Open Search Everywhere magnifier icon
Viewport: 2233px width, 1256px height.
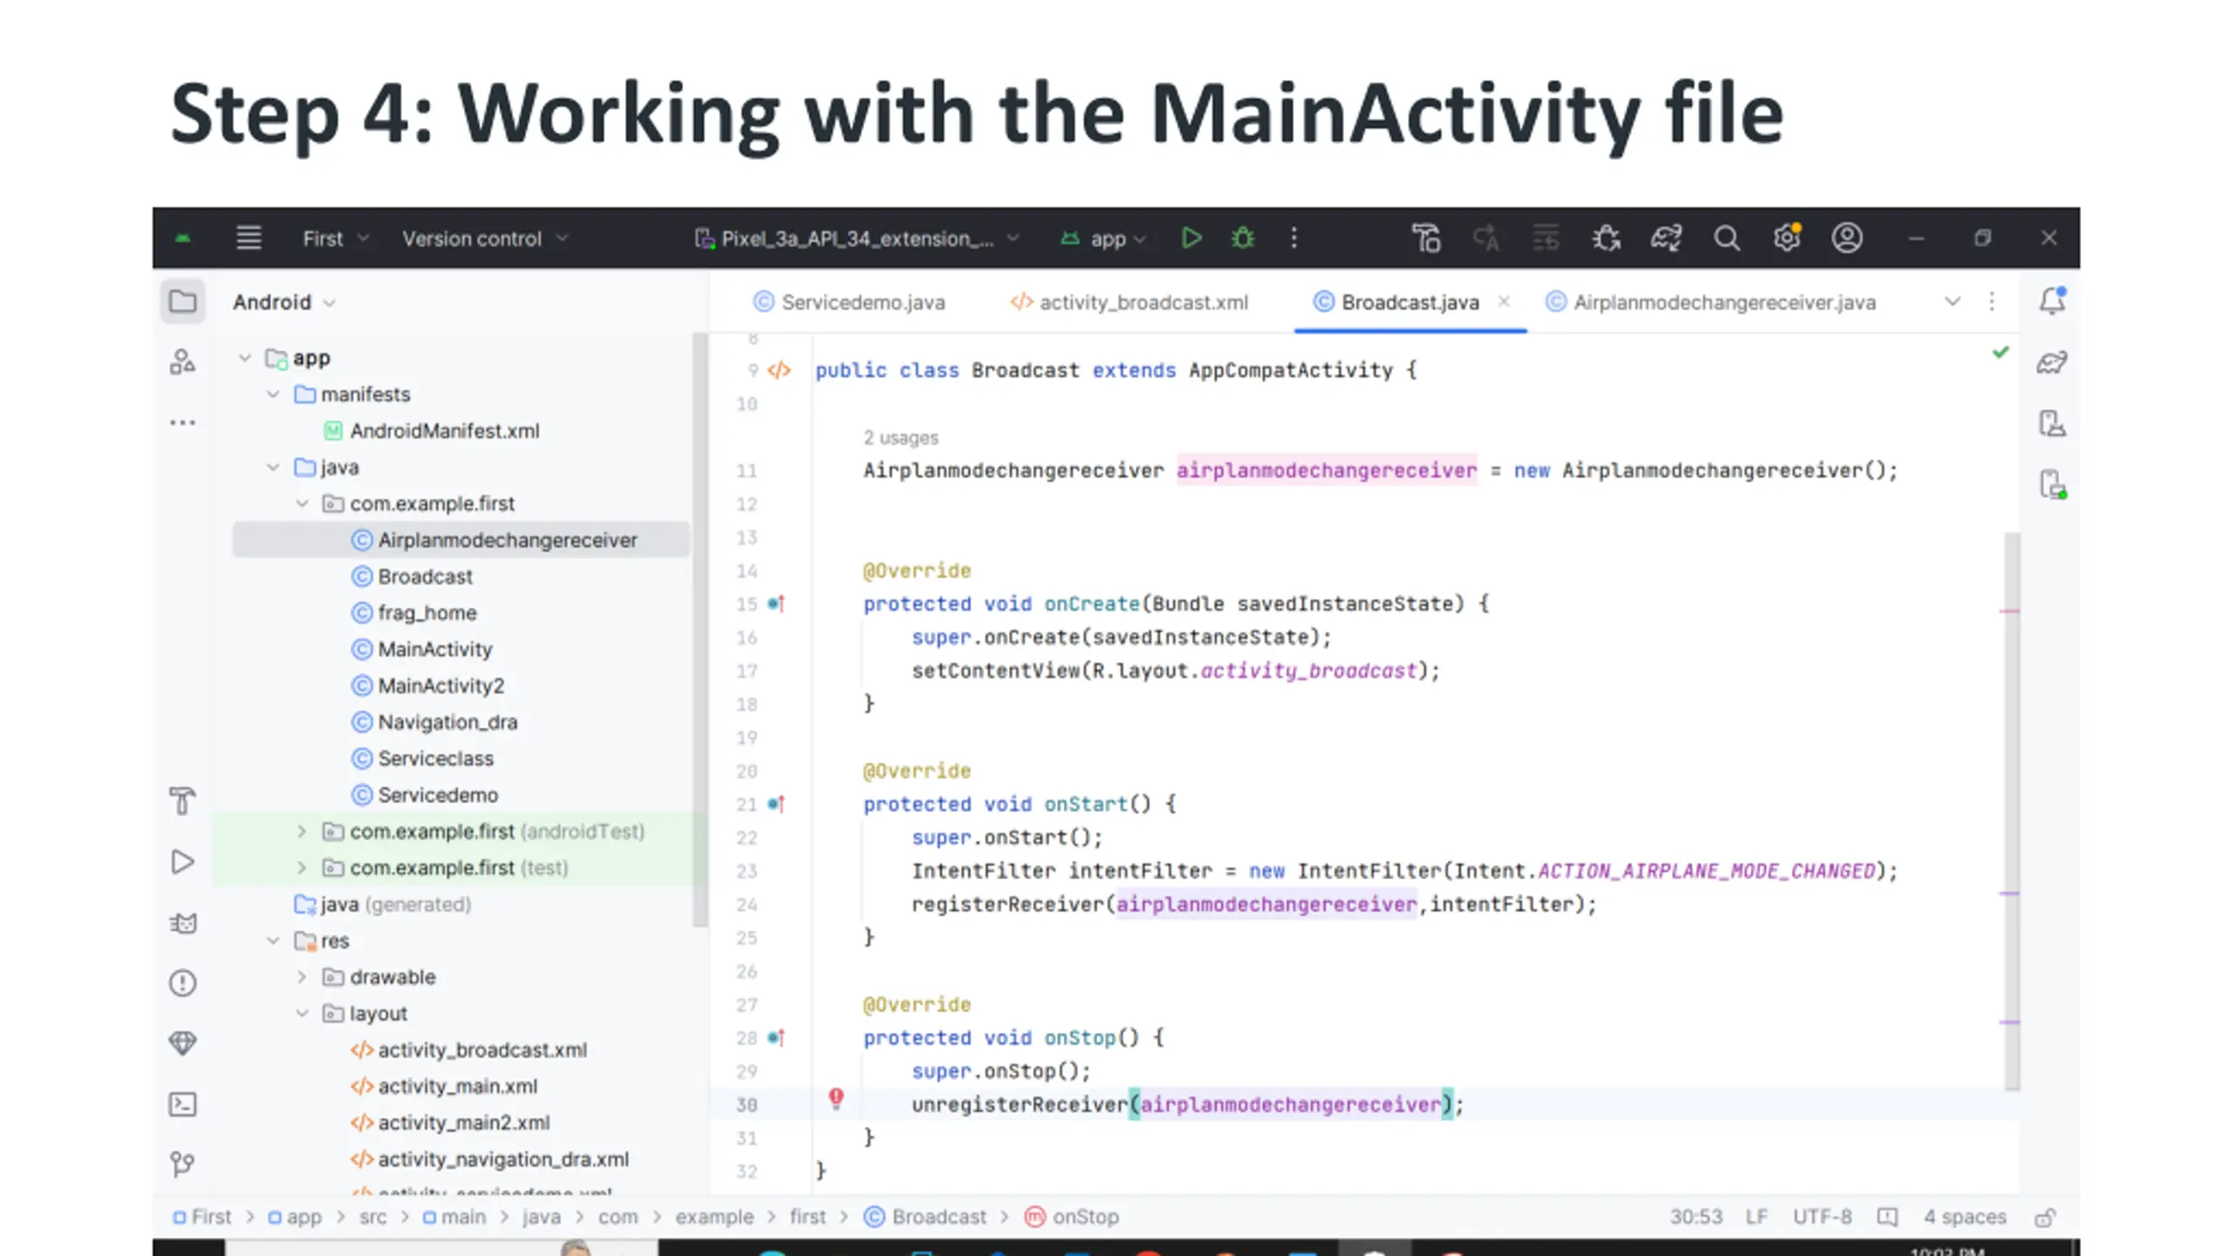pos(1726,237)
